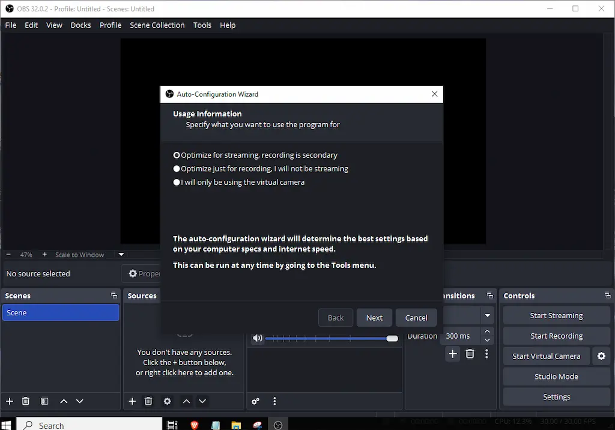615x430 pixels.
Task: Select the Scene item in Scenes list
Action: click(61, 313)
